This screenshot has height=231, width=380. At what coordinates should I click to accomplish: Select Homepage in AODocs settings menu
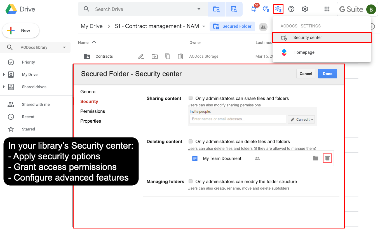pos(322,52)
